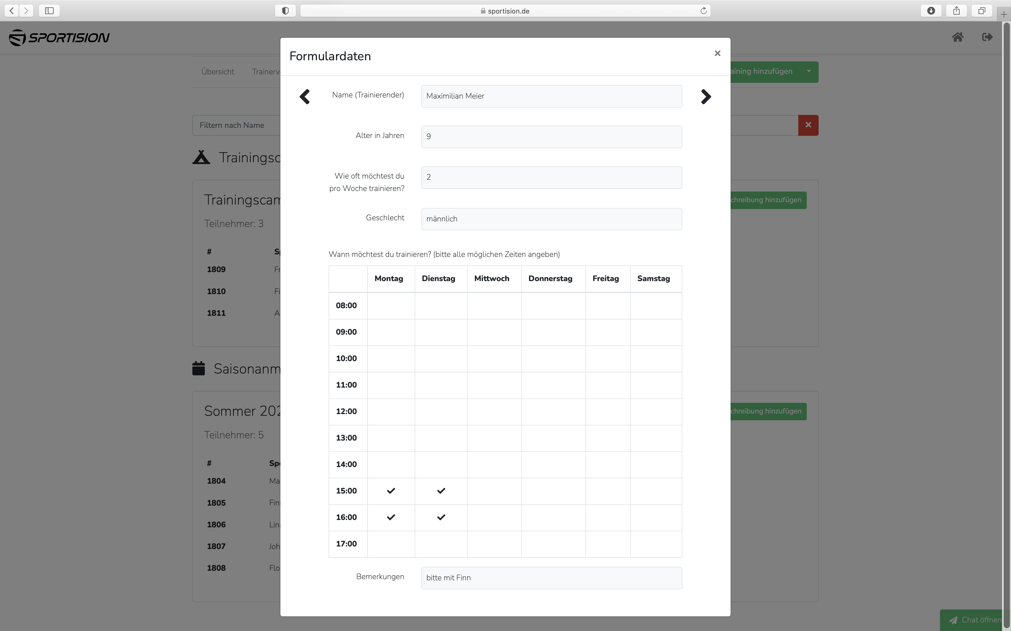Close the Formulardaten dialog
Image resolution: width=1011 pixels, height=631 pixels.
tap(717, 54)
